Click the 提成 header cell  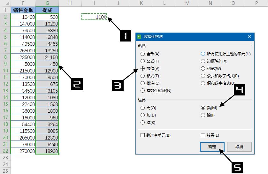pos(47,10)
